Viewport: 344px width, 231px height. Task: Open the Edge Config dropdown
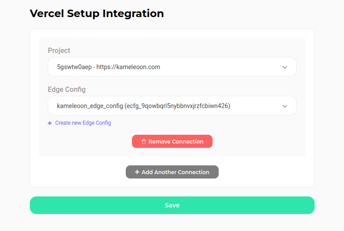tap(172, 106)
